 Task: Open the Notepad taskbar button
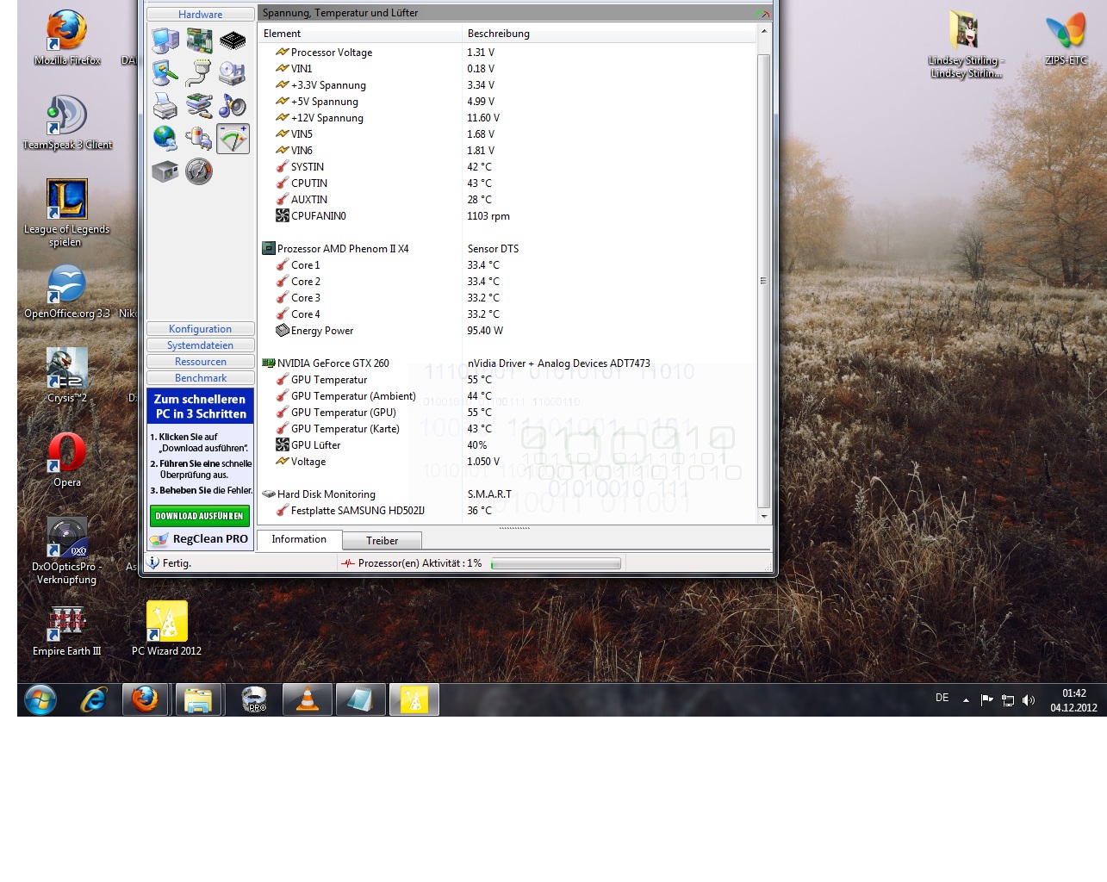[x=360, y=699]
